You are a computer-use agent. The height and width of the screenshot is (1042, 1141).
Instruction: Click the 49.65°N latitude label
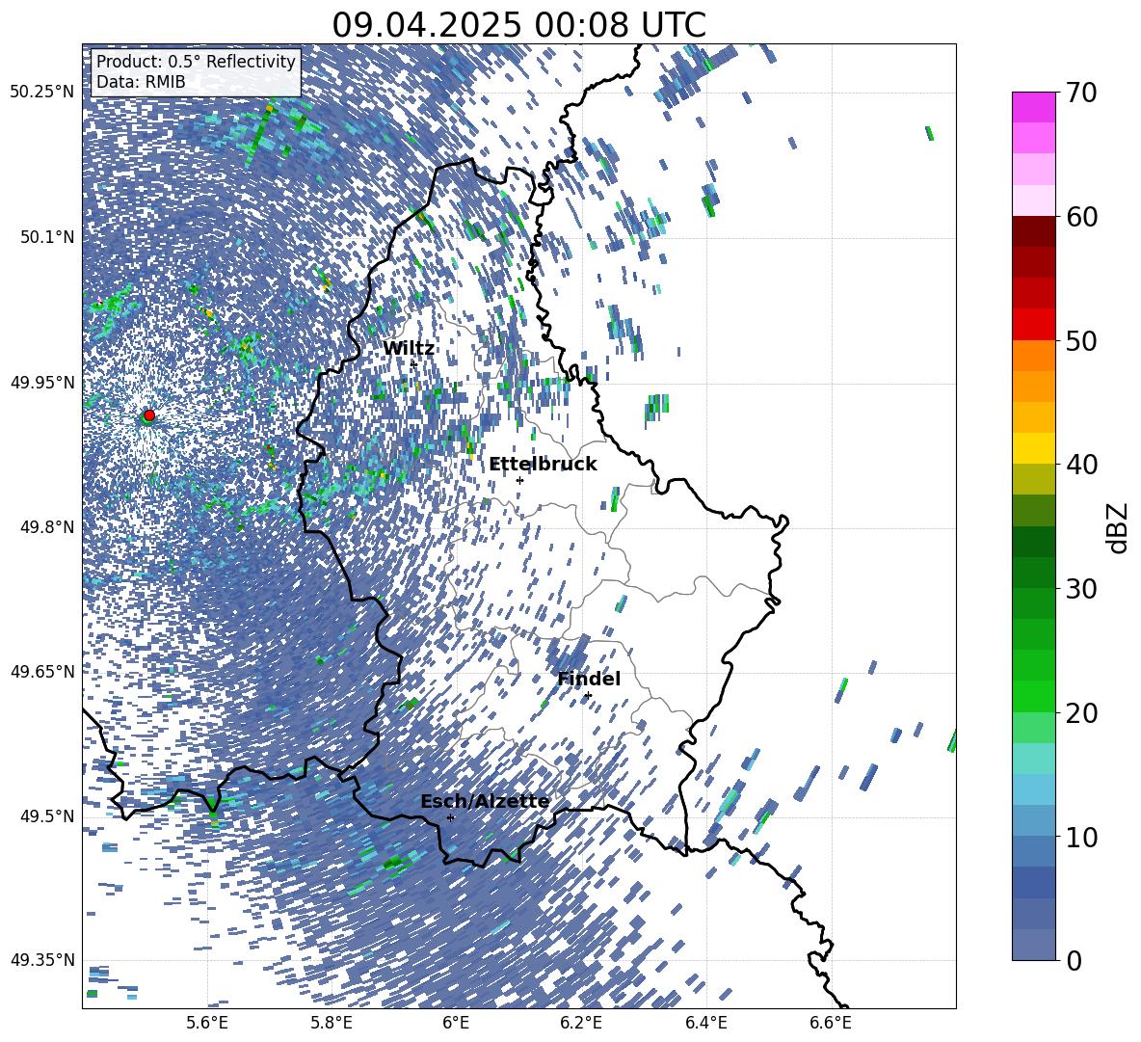[x=42, y=672]
